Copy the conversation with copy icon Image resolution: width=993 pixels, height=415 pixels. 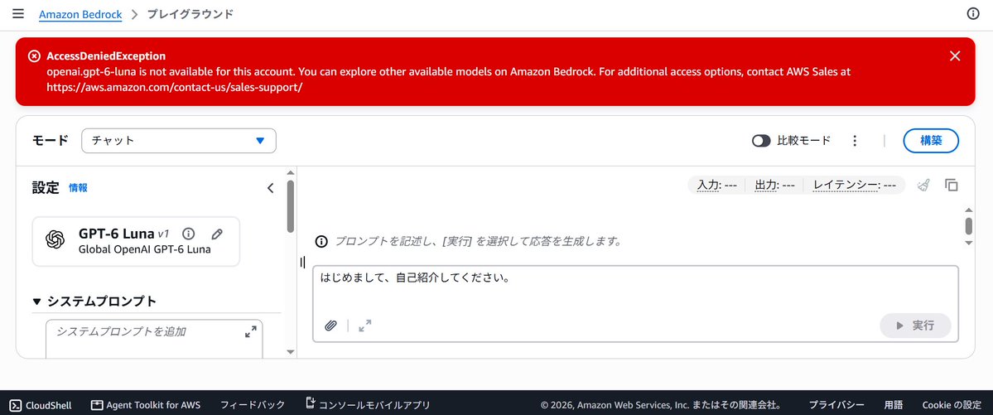pos(952,185)
